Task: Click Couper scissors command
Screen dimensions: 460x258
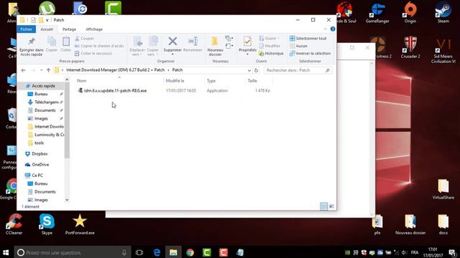Action: 84,38
